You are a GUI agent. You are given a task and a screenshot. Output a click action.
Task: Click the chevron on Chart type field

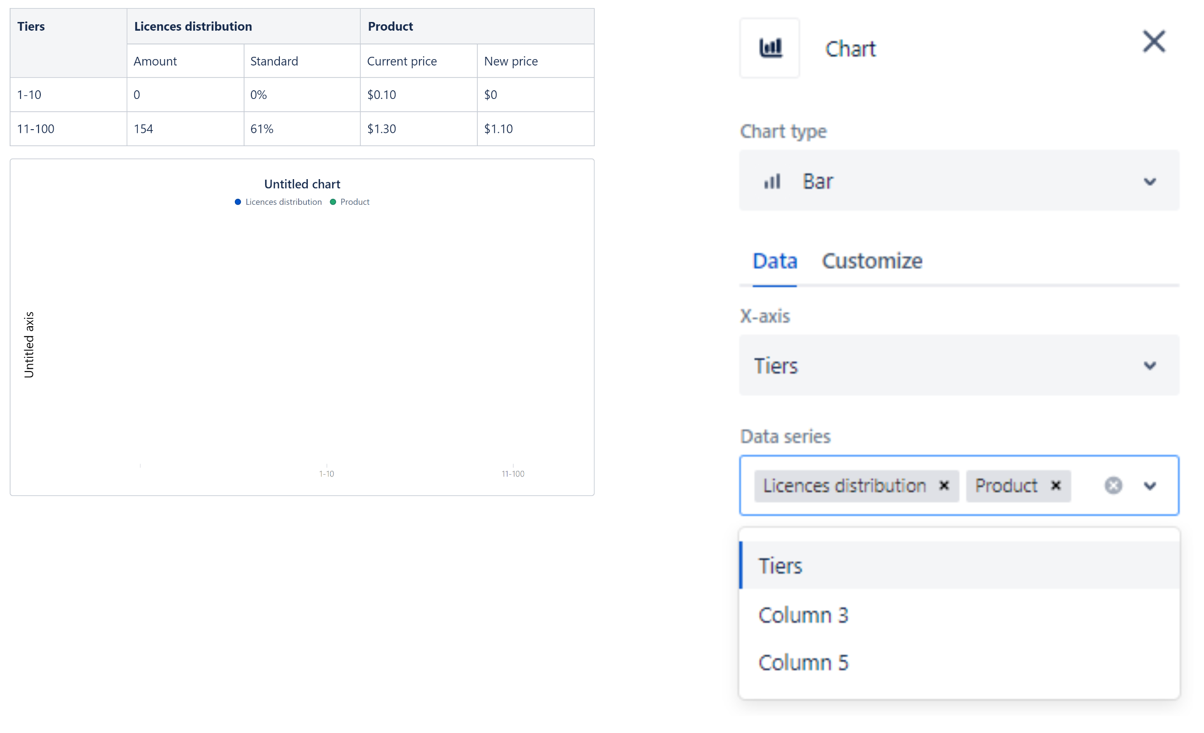pos(1150,181)
